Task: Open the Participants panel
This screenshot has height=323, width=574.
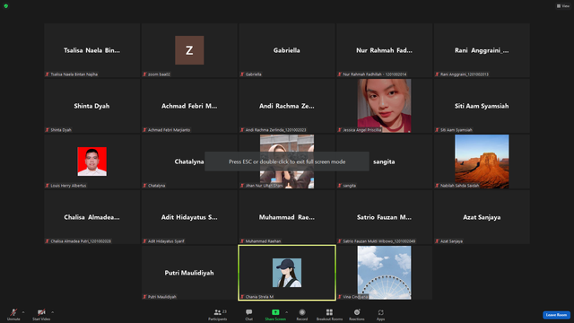Action: [218, 314]
